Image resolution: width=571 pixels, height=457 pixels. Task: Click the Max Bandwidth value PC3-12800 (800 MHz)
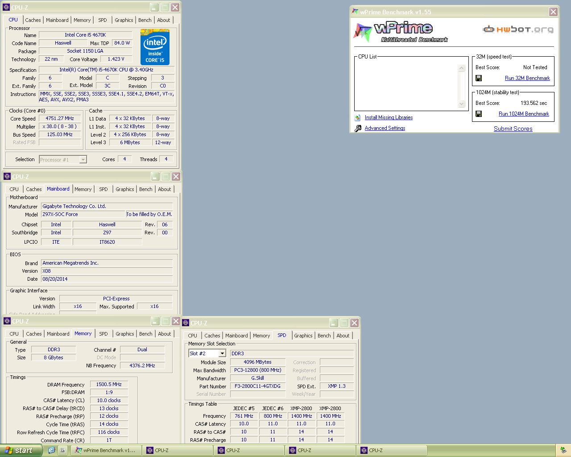[x=258, y=370]
